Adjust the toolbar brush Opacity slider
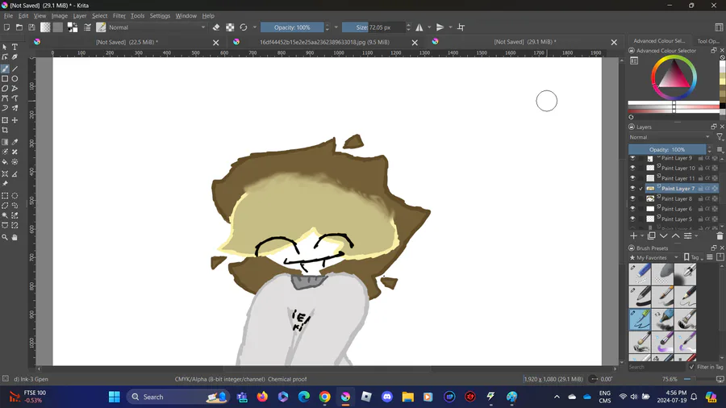 tap(292, 27)
